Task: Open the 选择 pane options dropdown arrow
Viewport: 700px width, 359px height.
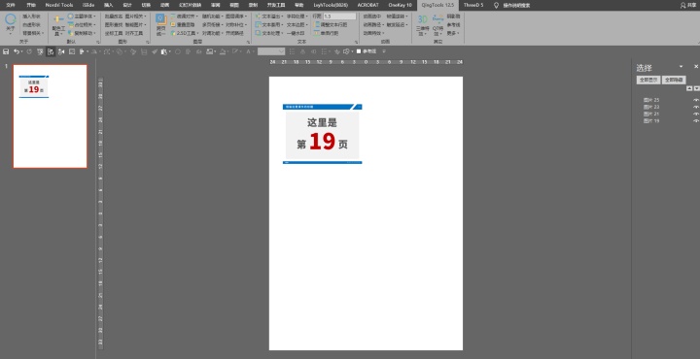Action: pos(682,66)
